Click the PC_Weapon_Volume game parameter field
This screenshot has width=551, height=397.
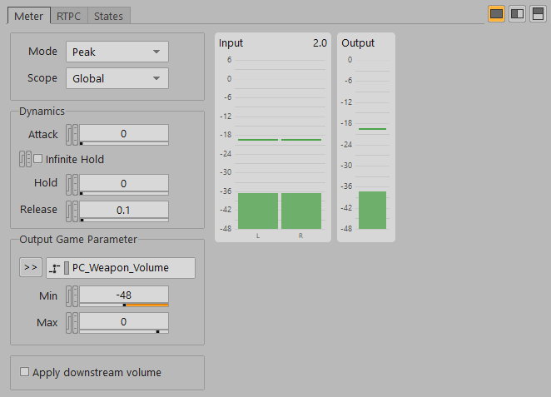pos(121,268)
